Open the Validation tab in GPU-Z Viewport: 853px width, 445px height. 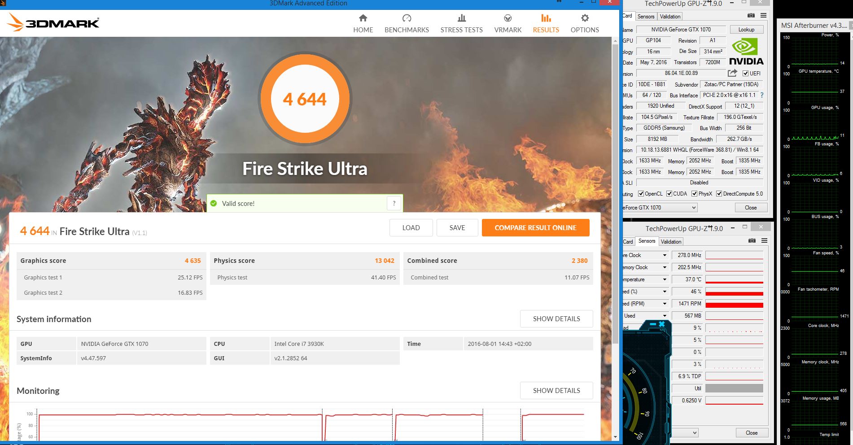(x=669, y=16)
